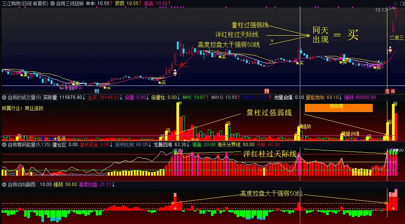Click the 底底: 10.55 value
Viewport: 405px width, 224px height.
(157, 3)
